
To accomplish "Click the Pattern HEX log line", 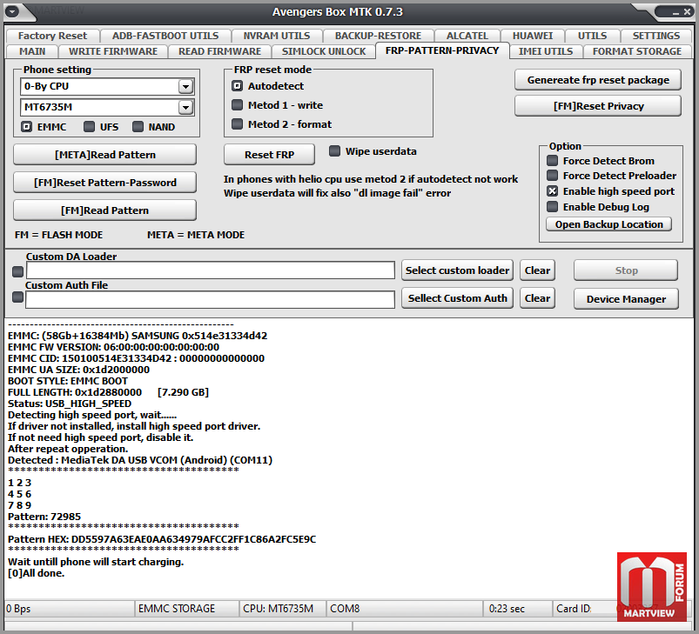I will 162,539.
